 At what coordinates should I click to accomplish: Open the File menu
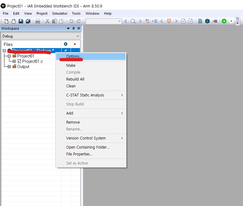6,13
